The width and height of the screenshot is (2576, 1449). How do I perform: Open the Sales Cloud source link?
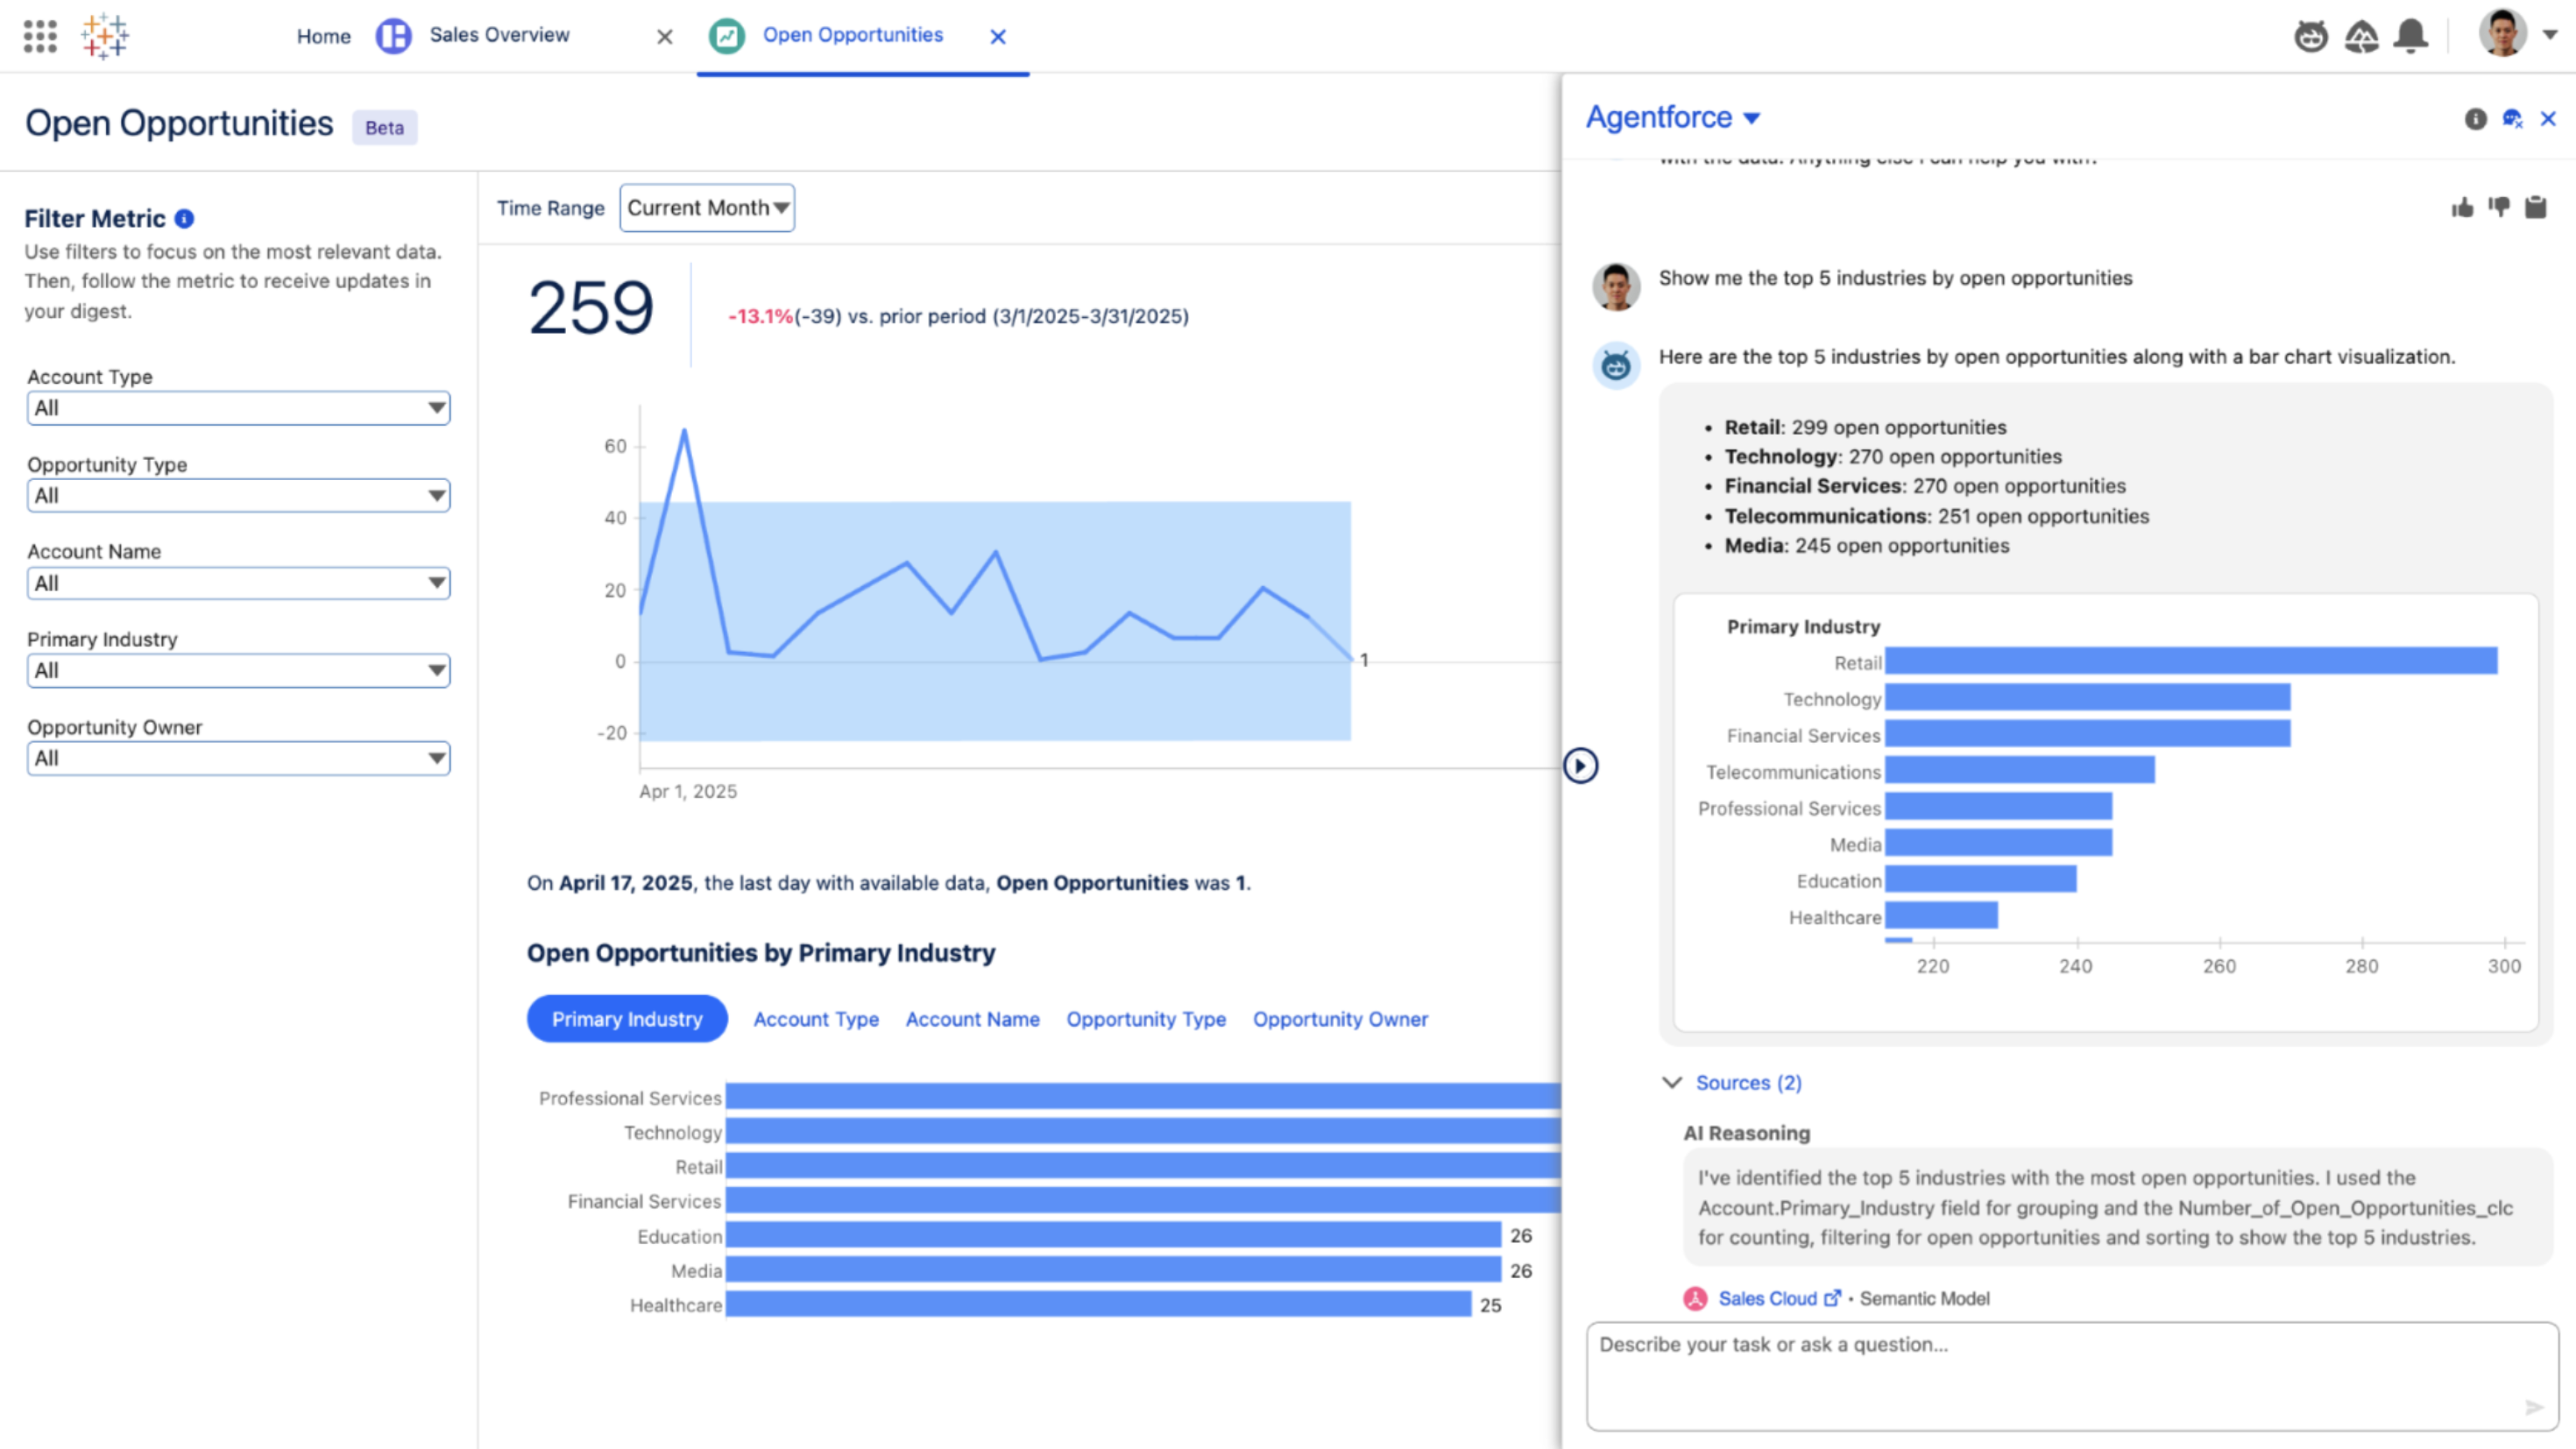click(1768, 1299)
